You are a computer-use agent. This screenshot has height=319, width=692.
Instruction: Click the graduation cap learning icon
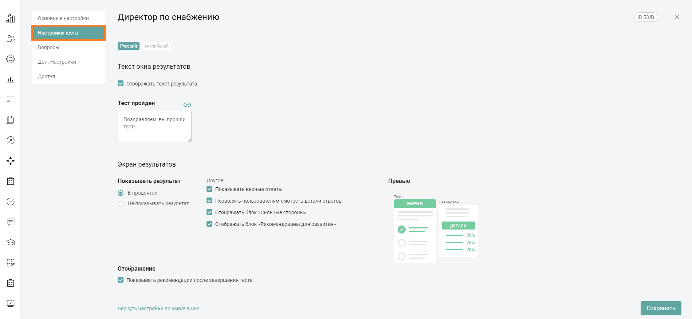coord(11,242)
